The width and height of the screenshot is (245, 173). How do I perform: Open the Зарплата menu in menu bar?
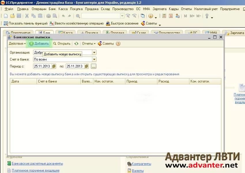[159, 9]
